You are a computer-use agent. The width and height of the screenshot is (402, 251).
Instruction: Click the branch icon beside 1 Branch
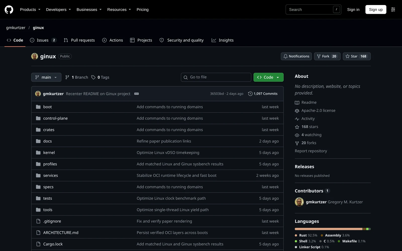67,77
